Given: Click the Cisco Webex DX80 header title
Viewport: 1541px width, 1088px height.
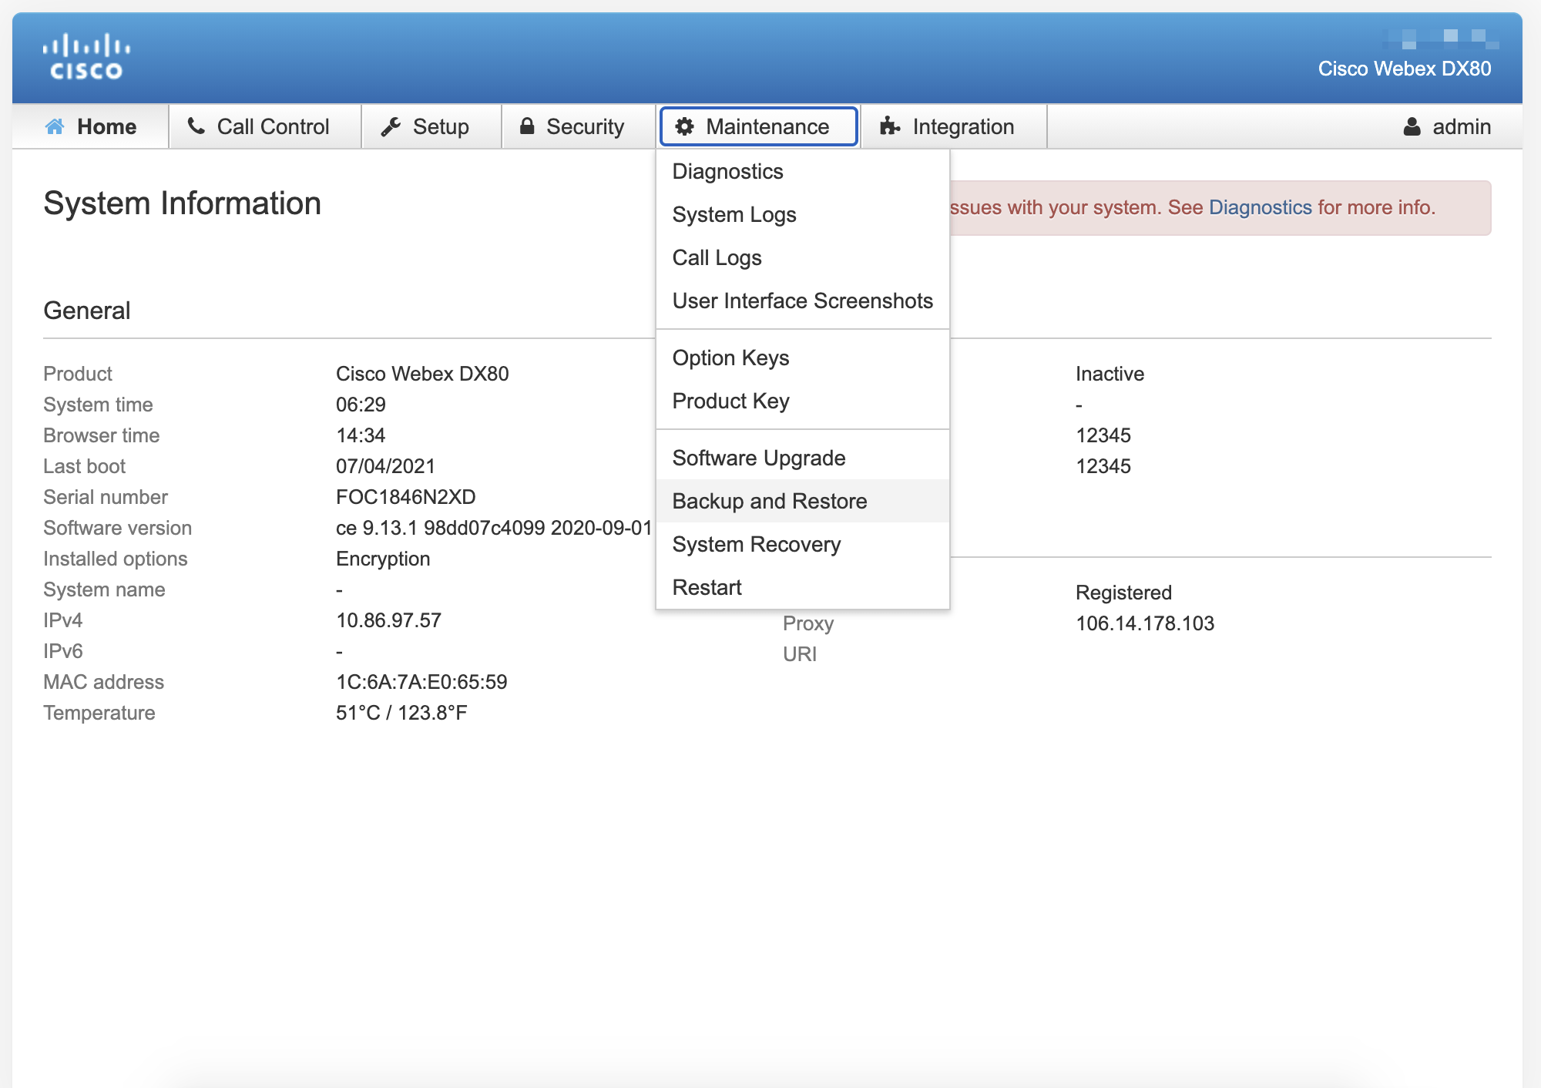Looking at the screenshot, I should pos(1405,69).
